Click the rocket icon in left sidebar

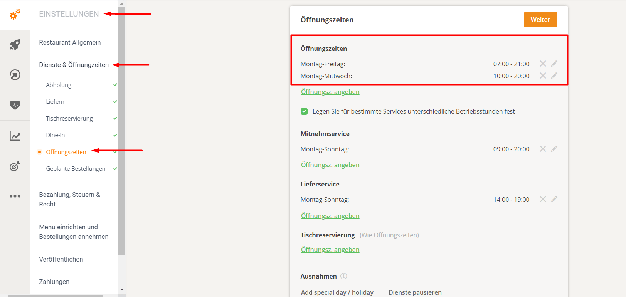click(15, 45)
